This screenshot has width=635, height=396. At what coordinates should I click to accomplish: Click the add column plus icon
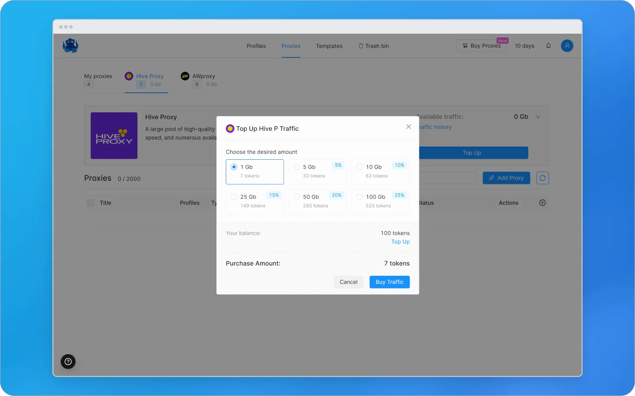542,203
